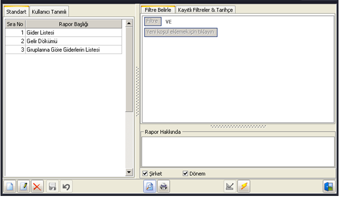This screenshot has width=339, height=197.
Task: Select the Gider Listesi row
Action: [63, 32]
